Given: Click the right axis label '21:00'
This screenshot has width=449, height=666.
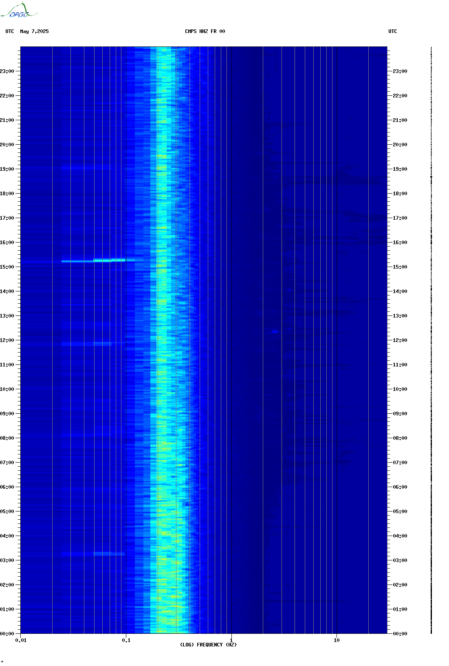Looking at the screenshot, I should [400, 120].
